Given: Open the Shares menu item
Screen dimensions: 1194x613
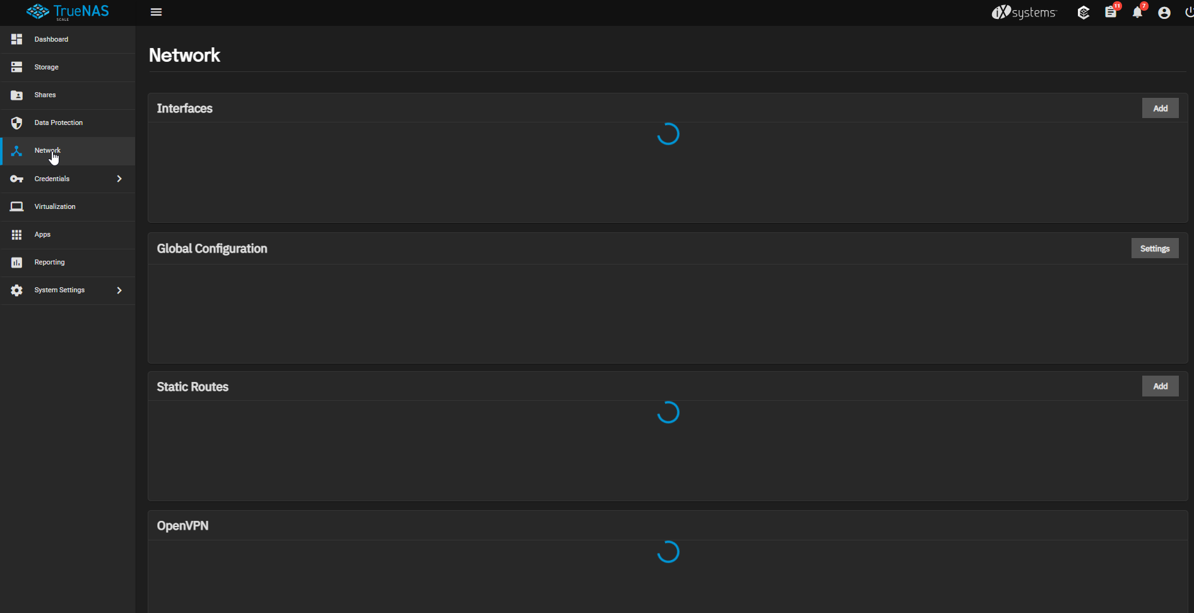Looking at the screenshot, I should [68, 95].
